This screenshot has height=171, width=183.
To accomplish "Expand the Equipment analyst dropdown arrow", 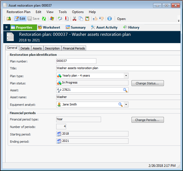I will (126, 104).
